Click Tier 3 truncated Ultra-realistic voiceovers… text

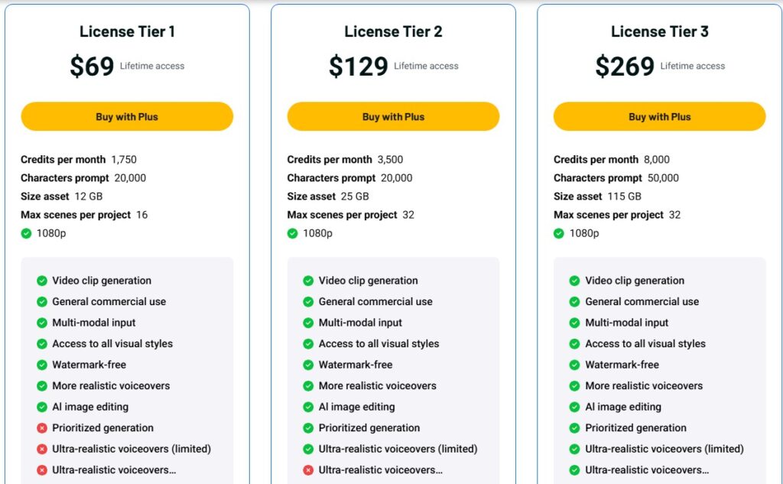647,470
